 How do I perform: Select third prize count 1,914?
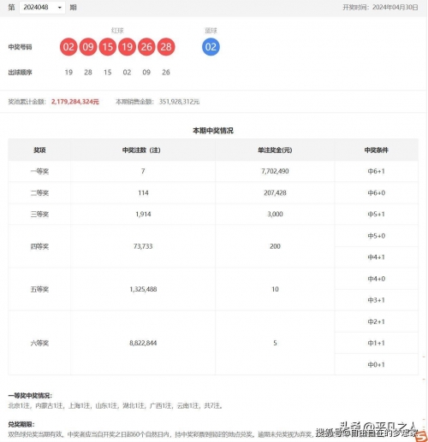(x=143, y=215)
